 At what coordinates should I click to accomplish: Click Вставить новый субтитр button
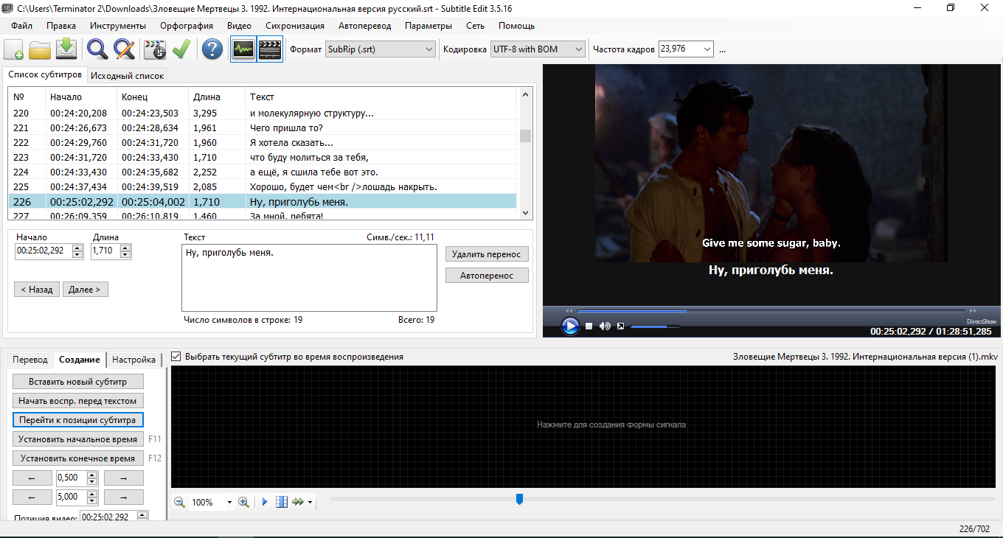tap(78, 382)
